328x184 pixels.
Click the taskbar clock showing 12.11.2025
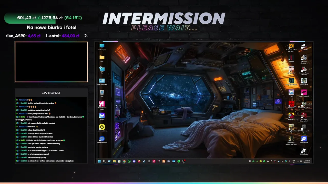pos(307,161)
